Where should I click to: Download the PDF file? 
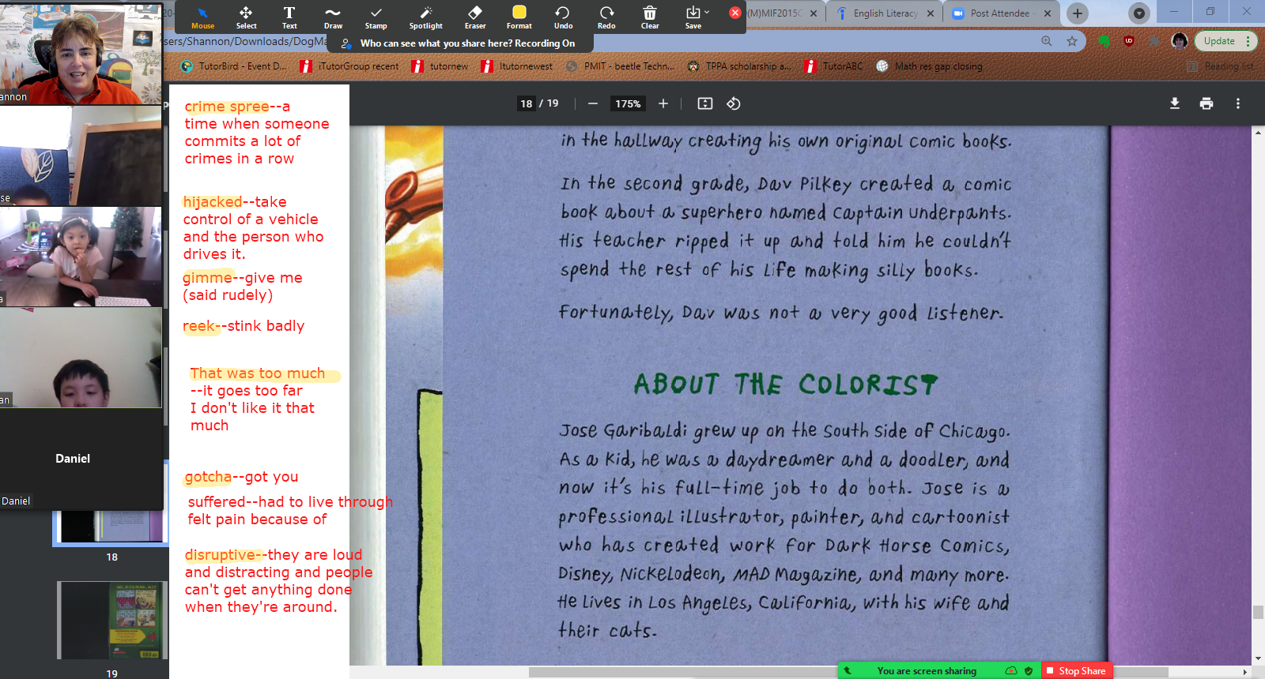(1175, 103)
